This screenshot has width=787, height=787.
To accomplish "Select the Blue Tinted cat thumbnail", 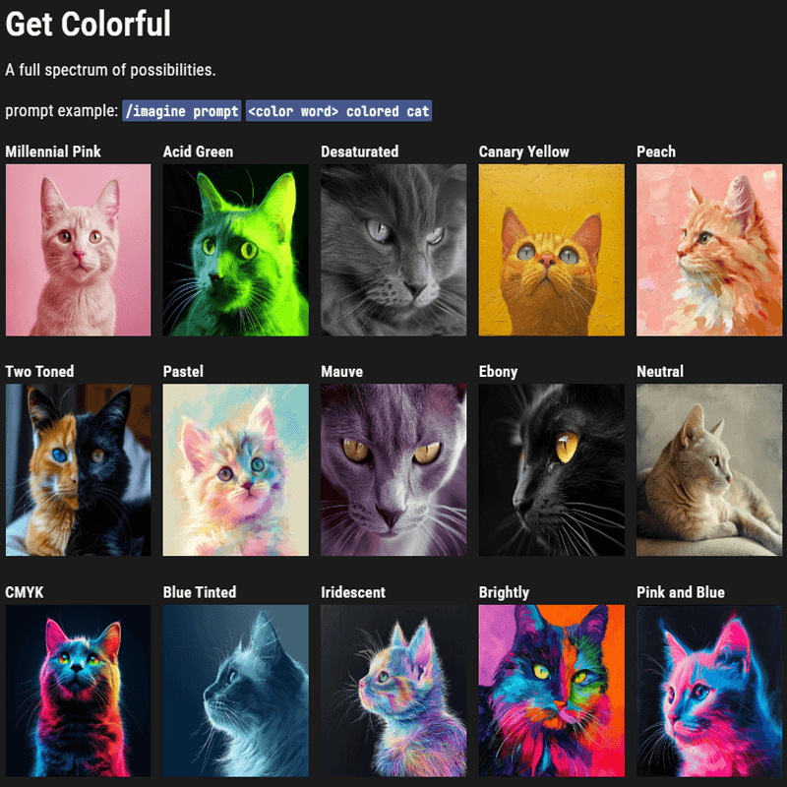I will tap(236, 690).
